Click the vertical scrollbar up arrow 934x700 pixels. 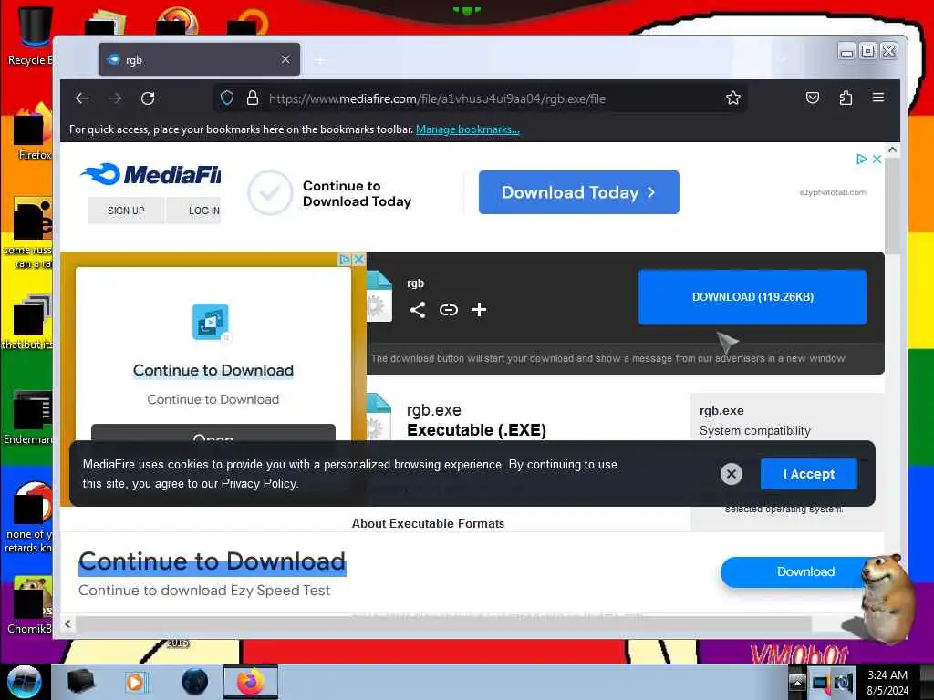tap(892, 150)
